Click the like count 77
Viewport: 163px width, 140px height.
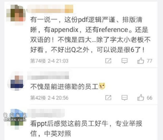(x=149, y=61)
